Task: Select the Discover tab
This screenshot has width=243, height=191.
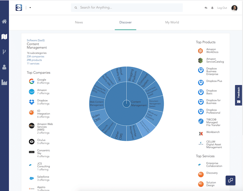Action: (x=125, y=22)
